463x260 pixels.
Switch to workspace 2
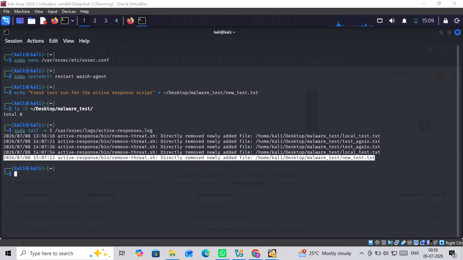point(95,21)
